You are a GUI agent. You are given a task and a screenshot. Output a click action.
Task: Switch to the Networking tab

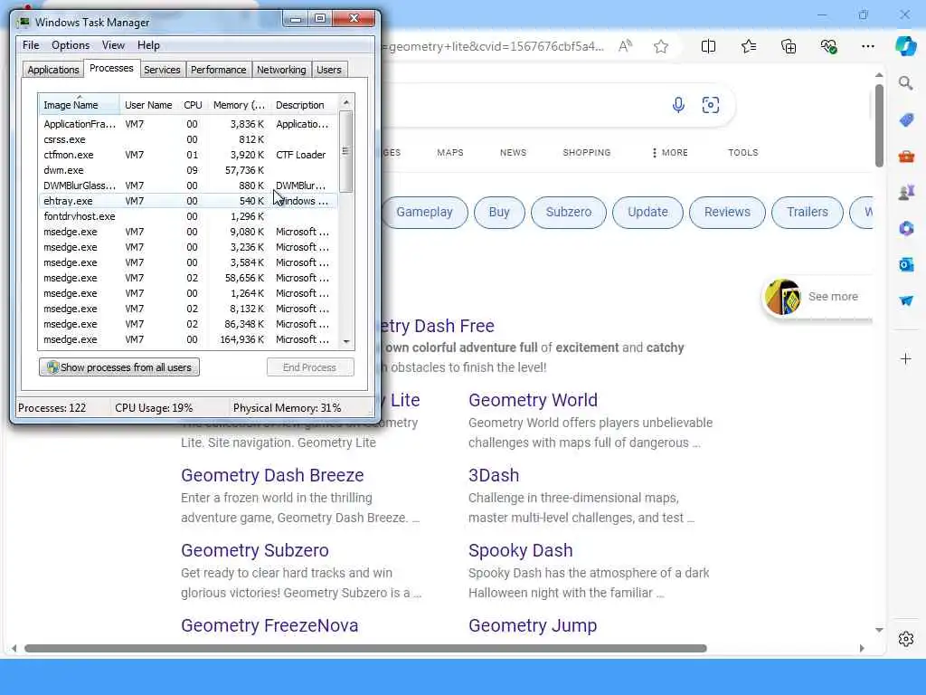(x=281, y=70)
